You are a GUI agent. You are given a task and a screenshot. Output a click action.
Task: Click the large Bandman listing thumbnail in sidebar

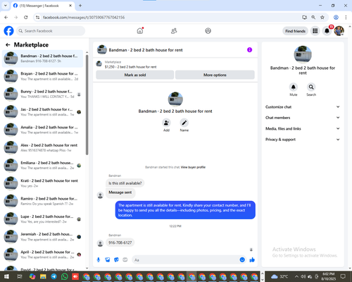[303, 54]
